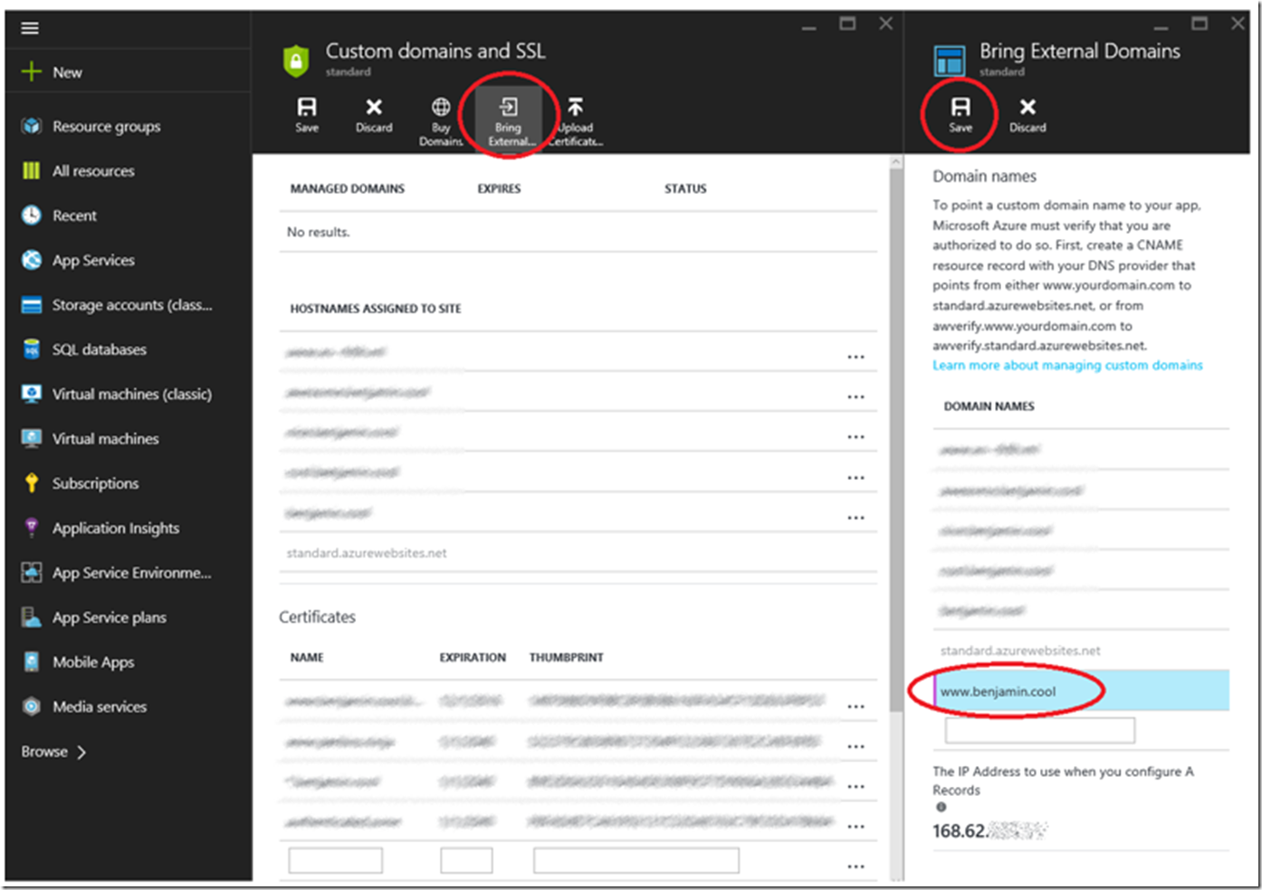Click the STATUS column header
This screenshot has height=890, width=1262.
click(x=685, y=188)
